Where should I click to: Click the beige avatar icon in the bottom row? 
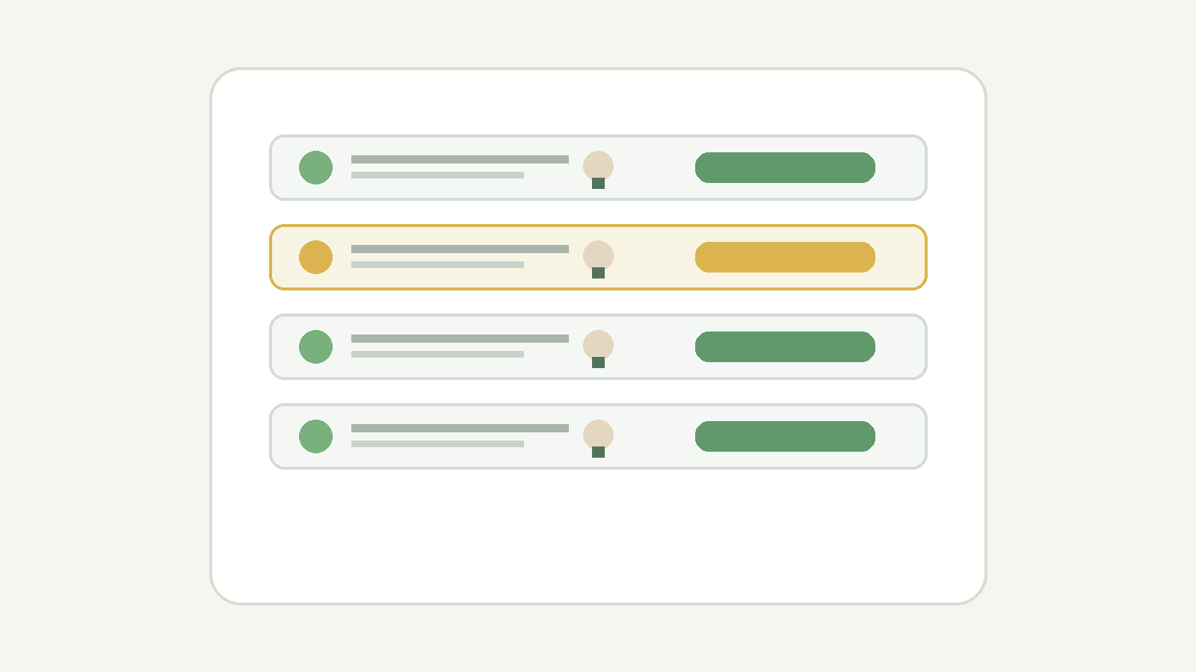(598, 435)
